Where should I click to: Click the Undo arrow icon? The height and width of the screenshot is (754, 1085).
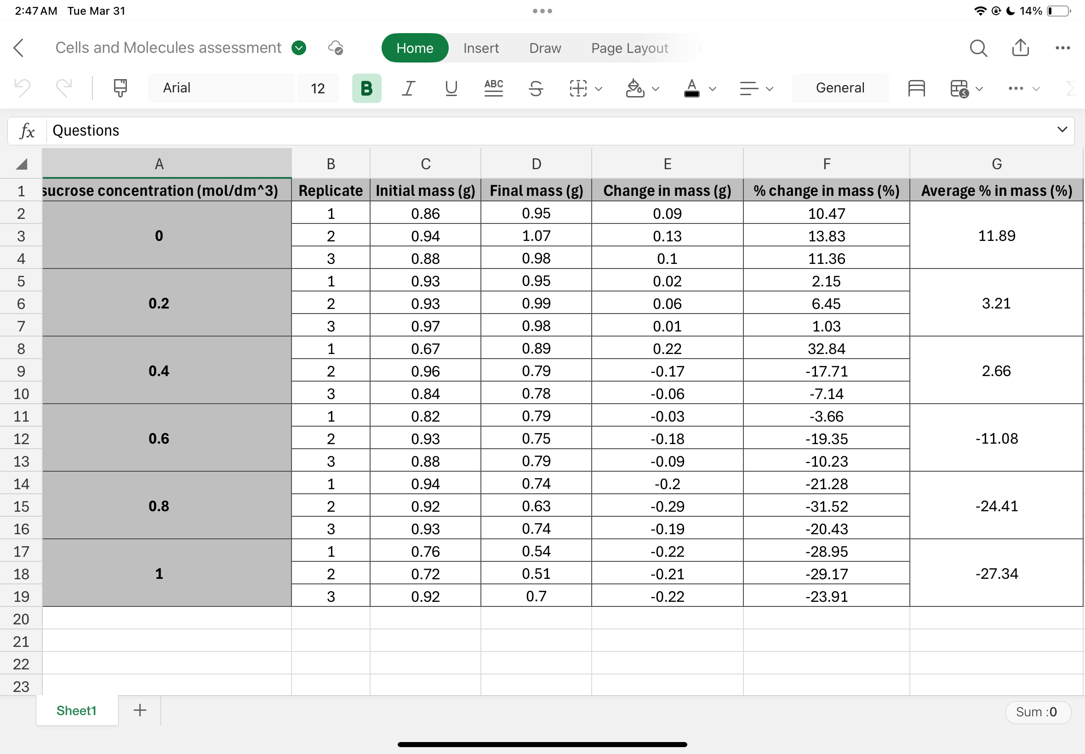[22, 88]
